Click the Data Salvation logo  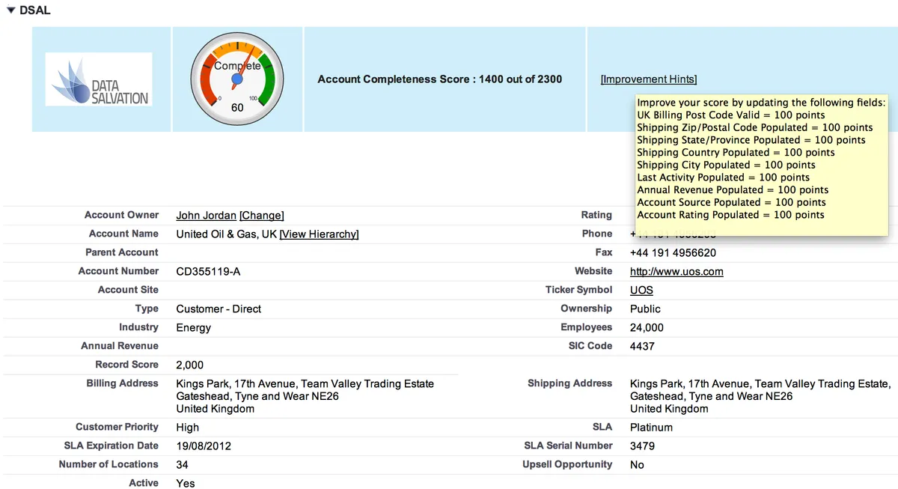click(x=99, y=79)
